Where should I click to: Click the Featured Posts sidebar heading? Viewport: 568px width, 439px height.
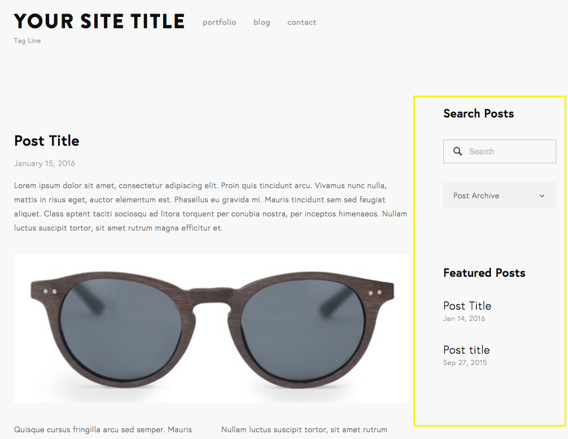(x=484, y=273)
